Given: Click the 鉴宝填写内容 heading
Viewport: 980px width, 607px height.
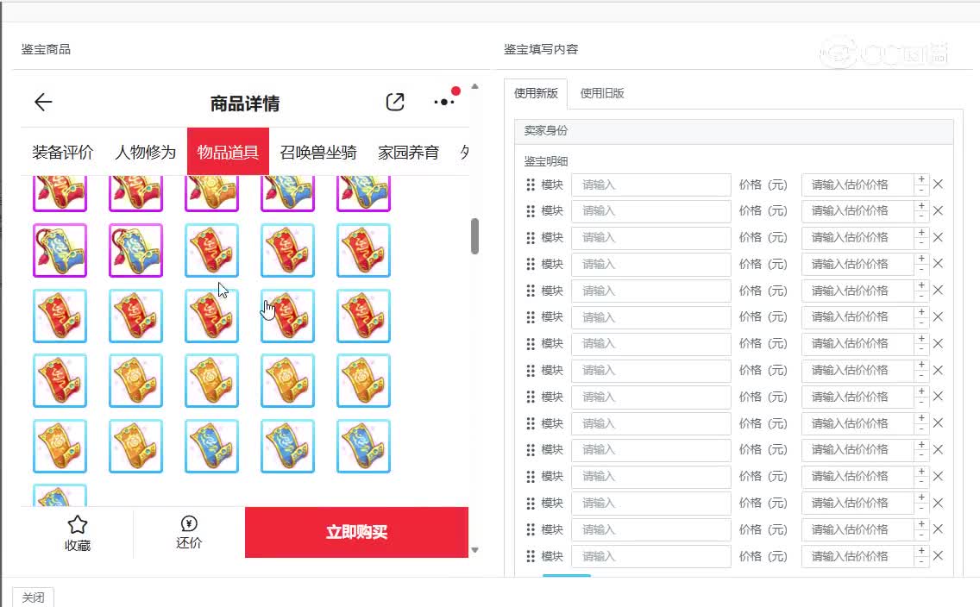Looking at the screenshot, I should (x=541, y=49).
